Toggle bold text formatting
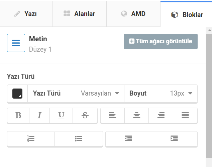Screen dimensions: 212x167 pyautogui.click(x=18, y=115)
